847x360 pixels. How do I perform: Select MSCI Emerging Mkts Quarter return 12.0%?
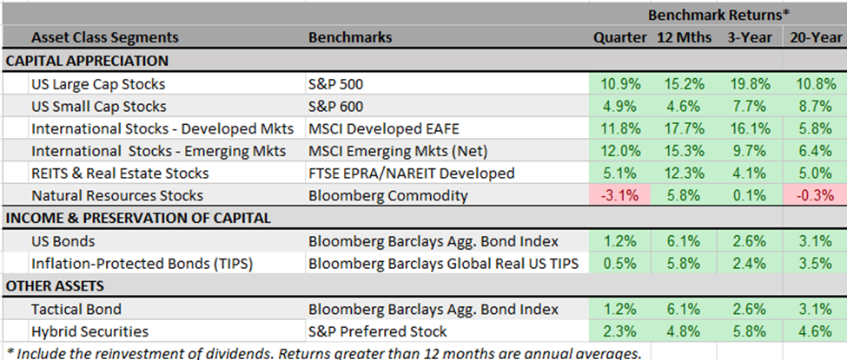click(x=620, y=152)
